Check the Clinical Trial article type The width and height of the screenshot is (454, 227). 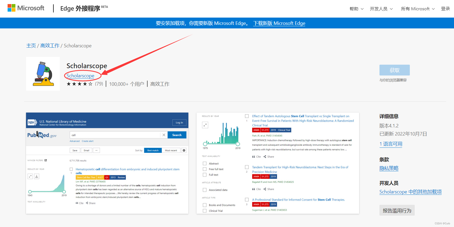tap(205, 211)
